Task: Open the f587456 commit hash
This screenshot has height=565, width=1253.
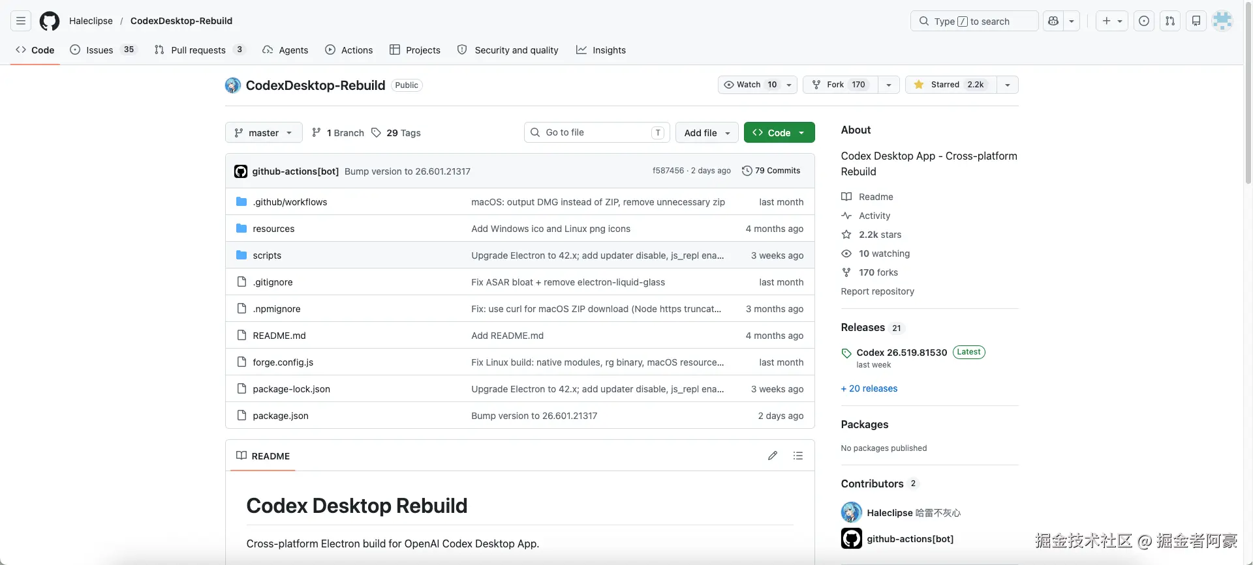Action: point(668,171)
